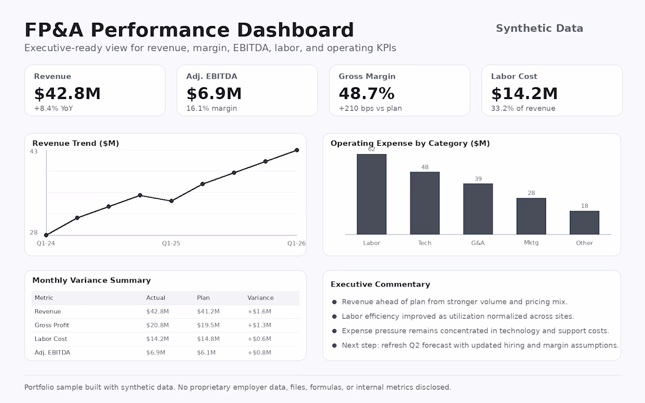Select the Other bar in the expense chart
This screenshot has height=403, width=645.
pyautogui.click(x=585, y=223)
